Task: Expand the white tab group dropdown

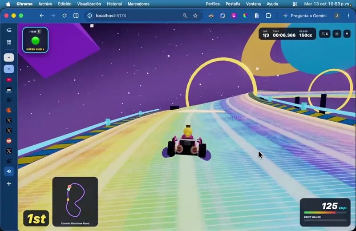Action: 9,58
